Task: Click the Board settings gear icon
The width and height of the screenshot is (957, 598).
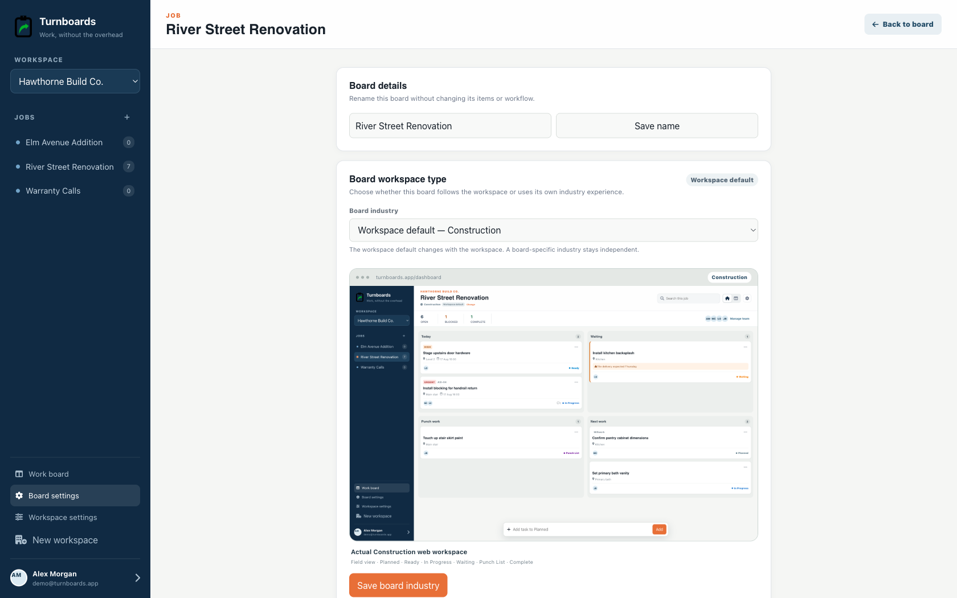Action: (x=19, y=495)
